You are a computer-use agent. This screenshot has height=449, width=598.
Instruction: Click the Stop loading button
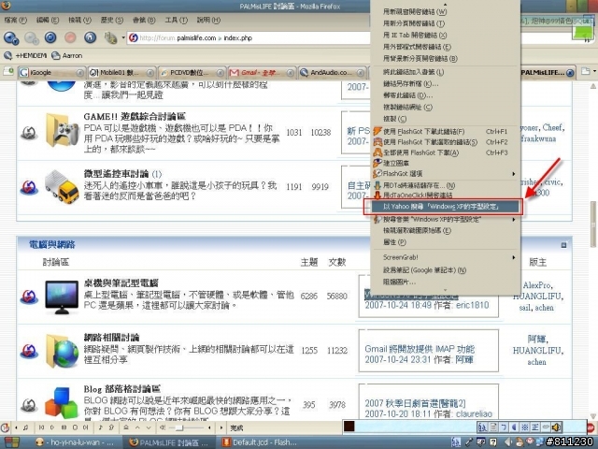(70, 37)
